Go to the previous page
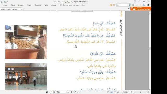The height and width of the screenshot is (94, 167). pyautogui.click(x=50, y=92)
